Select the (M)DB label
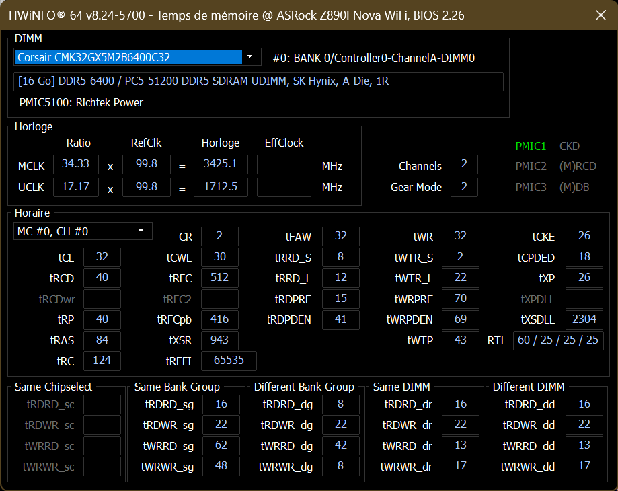 click(574, 187)
